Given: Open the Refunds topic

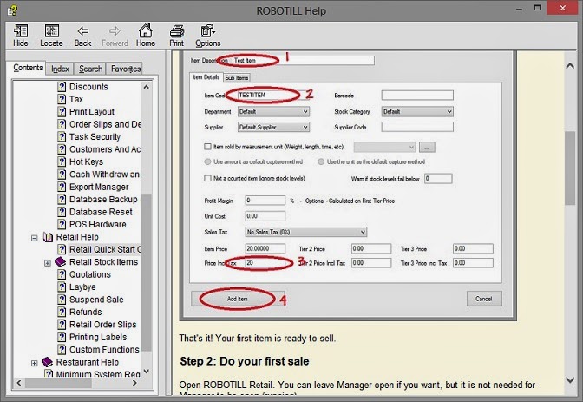Looking at the screenshot, I should tap(86, 312).
